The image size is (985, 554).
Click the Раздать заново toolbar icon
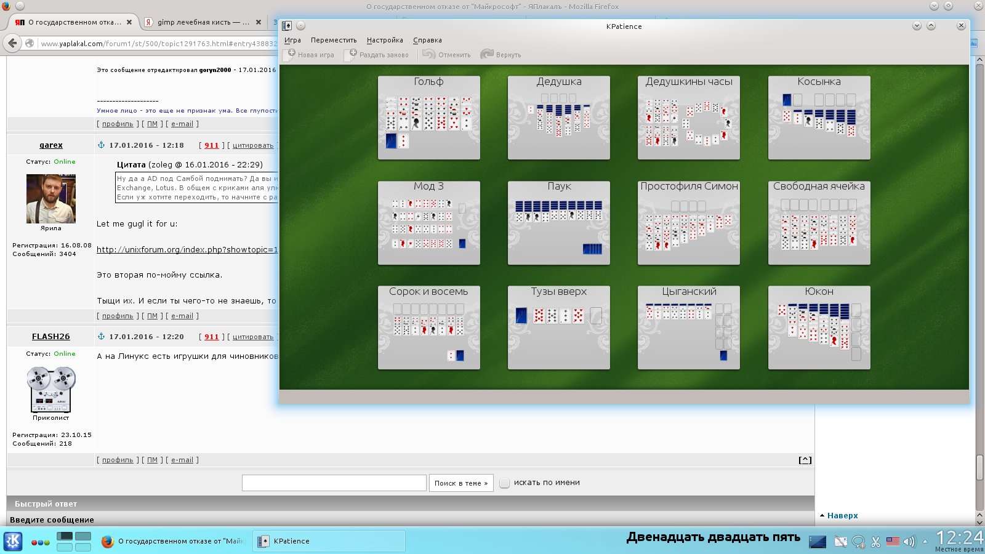353,54
